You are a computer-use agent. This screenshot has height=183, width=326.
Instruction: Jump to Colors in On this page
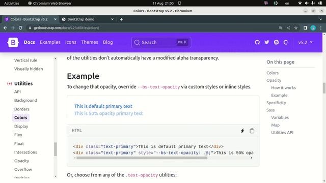[273, 73]
